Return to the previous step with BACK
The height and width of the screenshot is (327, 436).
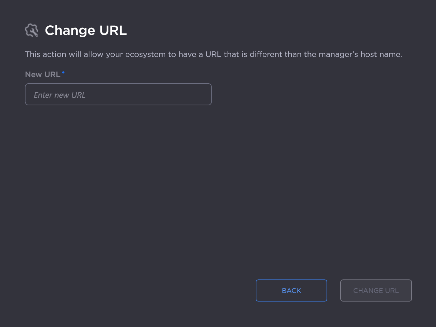tap(291, 291)
